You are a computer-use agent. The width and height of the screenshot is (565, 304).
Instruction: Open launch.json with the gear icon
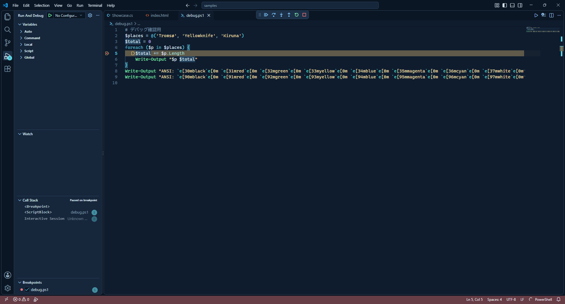tap(90, 15)
